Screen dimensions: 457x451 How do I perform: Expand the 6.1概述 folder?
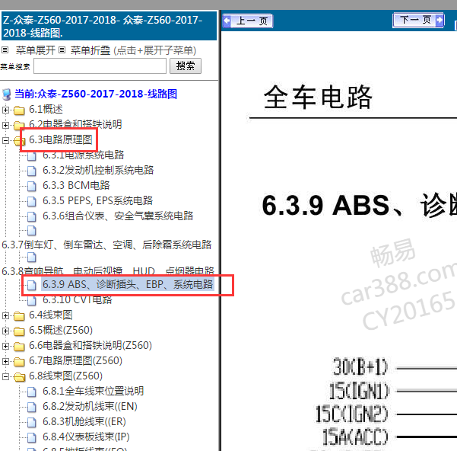5,110
